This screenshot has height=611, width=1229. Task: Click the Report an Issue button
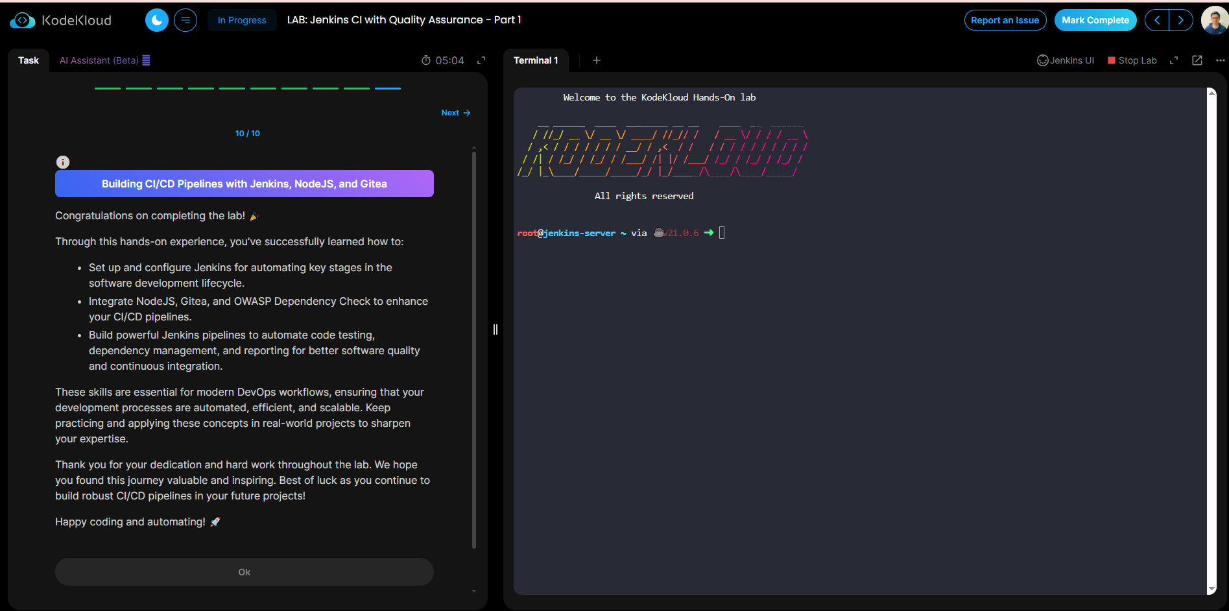[x=1005, y=20]
